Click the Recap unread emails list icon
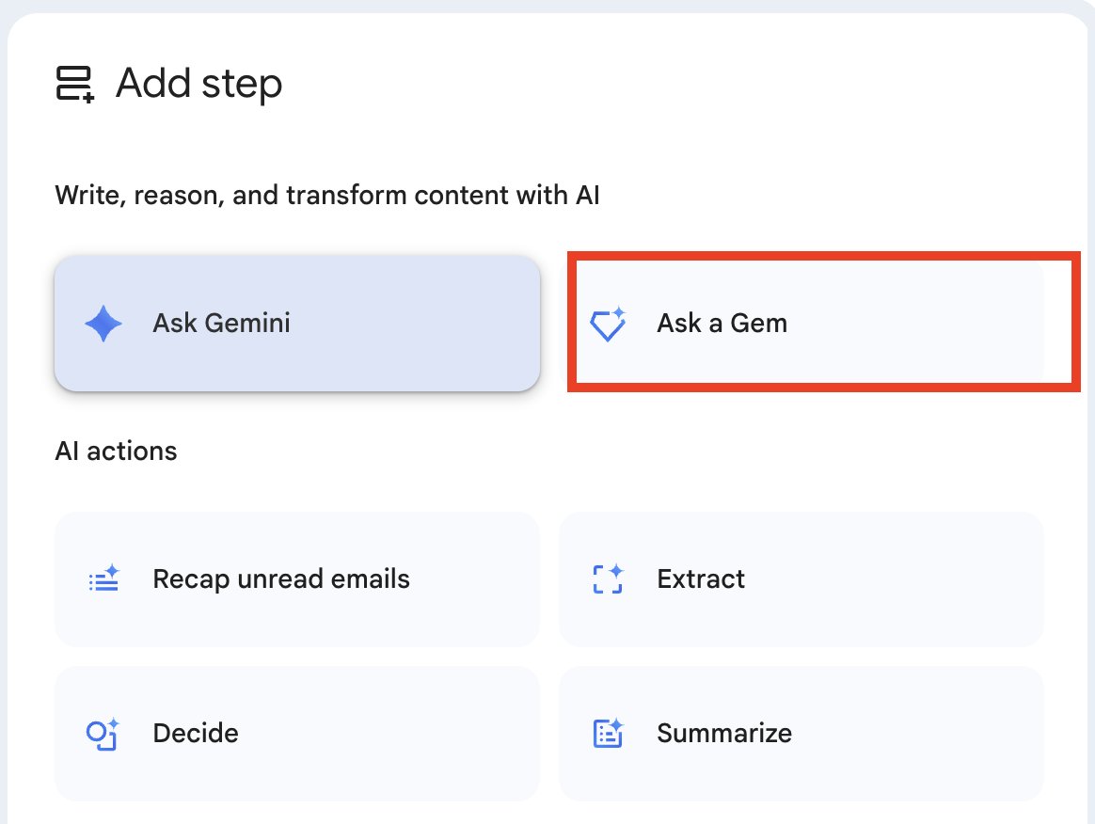The image size is (1095, 824). click(104, 578)
